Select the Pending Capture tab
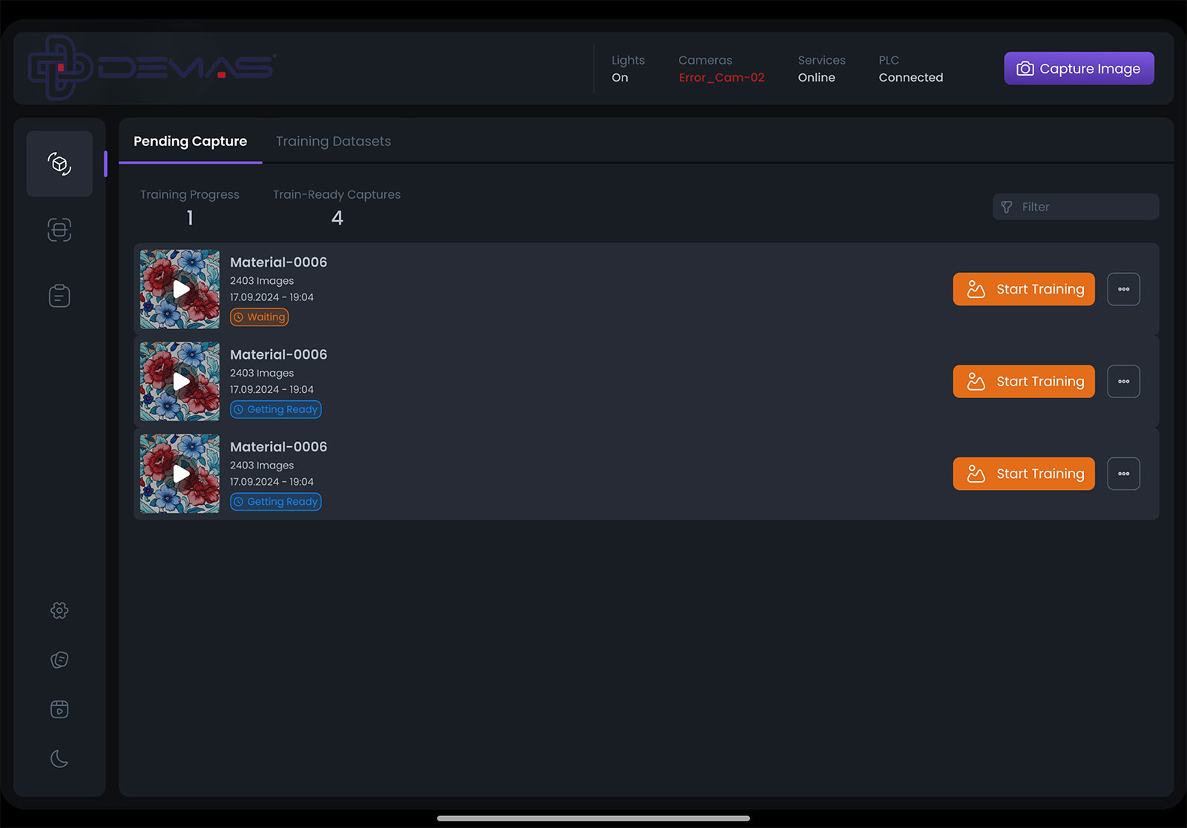1187x828 pixels. click(190, 142)
